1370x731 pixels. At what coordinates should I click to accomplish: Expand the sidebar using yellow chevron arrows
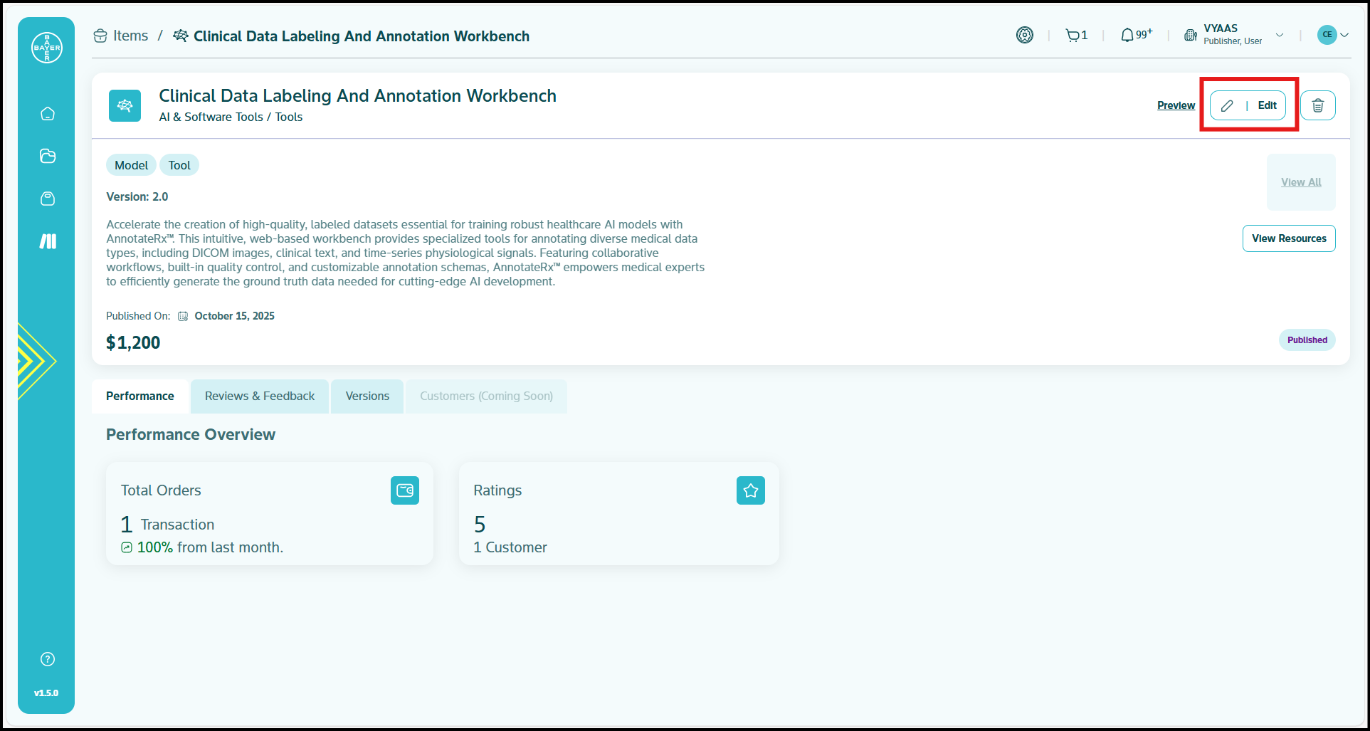coord(34,361)
